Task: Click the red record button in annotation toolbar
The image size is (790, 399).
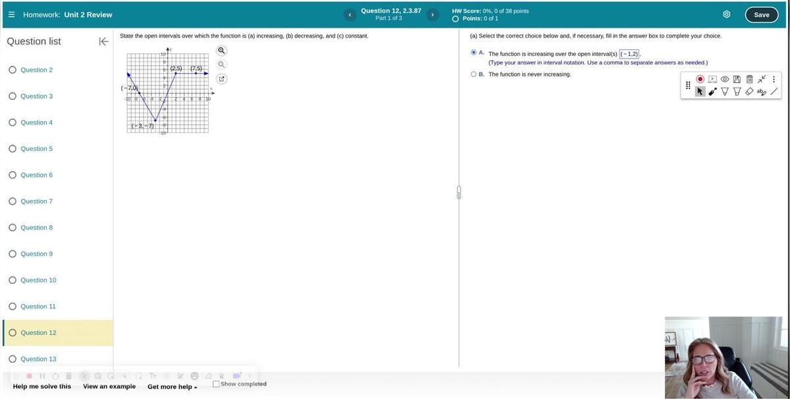Action: pyautogui.click(x=700, y=79)
